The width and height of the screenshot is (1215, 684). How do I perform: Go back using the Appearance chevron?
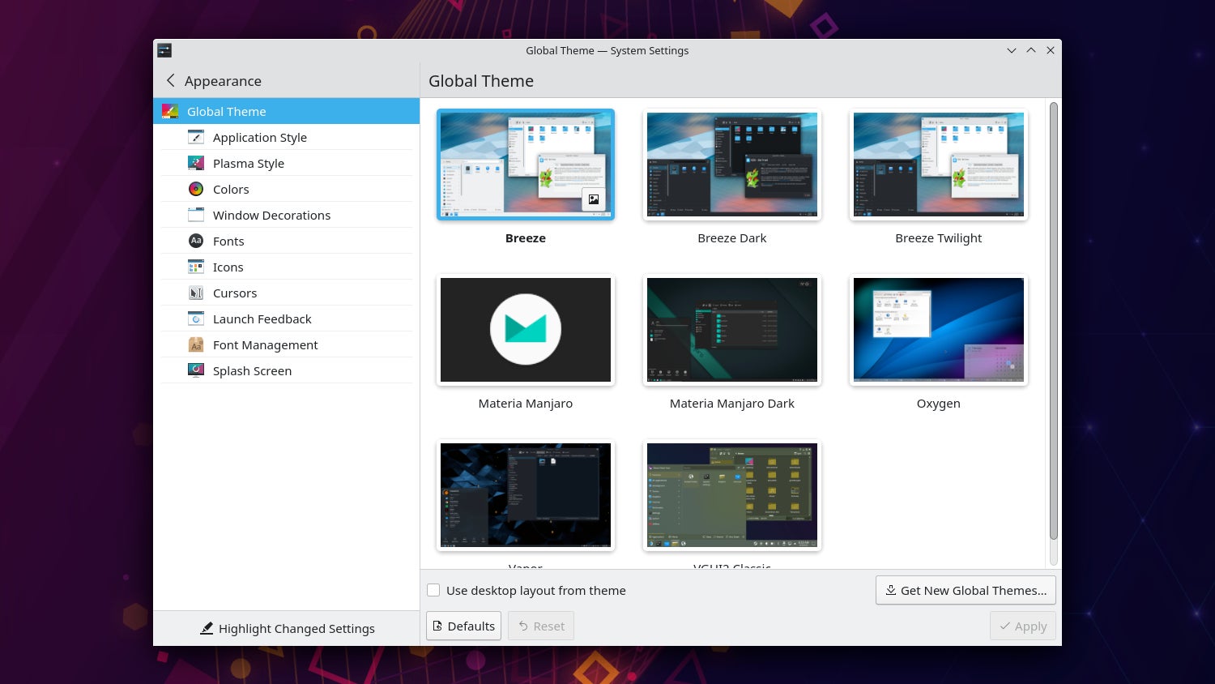click(171, 81)
